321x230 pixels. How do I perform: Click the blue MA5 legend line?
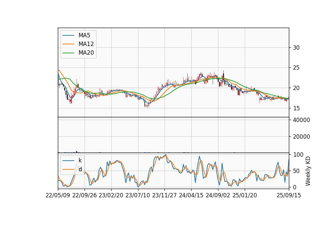[68, 35]
